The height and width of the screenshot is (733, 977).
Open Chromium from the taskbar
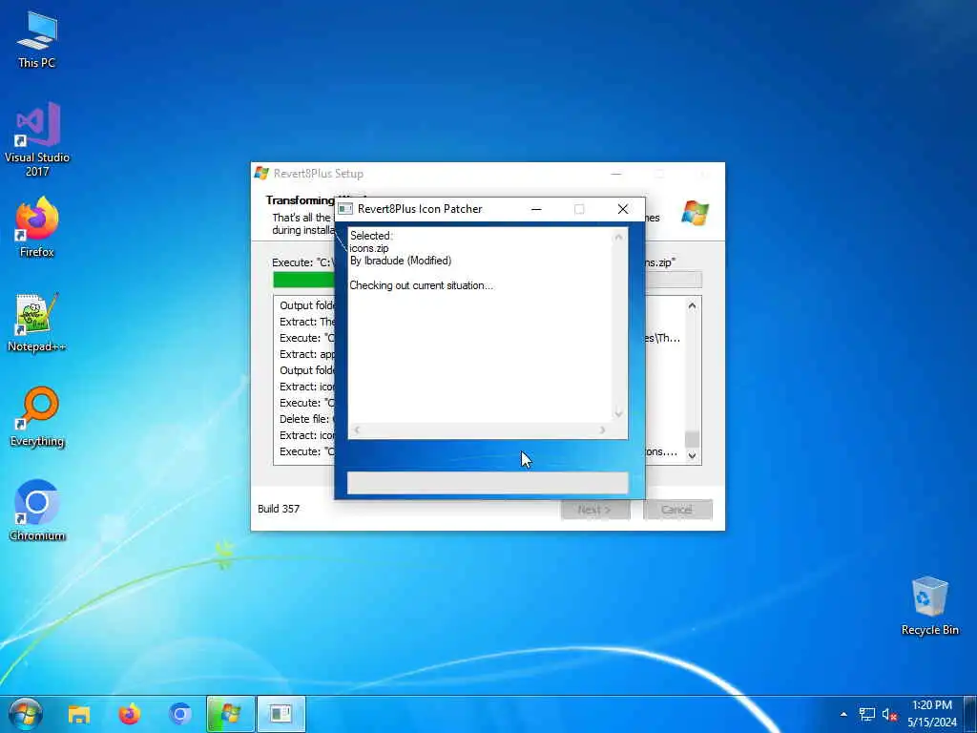click(180, 714)
